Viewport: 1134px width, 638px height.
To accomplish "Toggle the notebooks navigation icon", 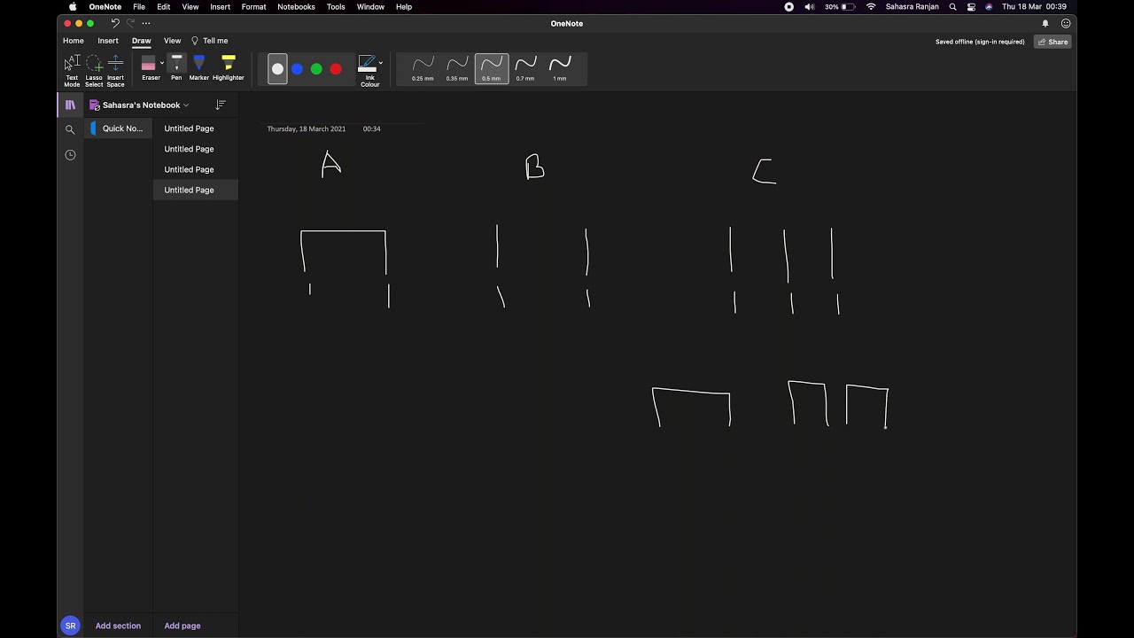I will coord(70,105).
